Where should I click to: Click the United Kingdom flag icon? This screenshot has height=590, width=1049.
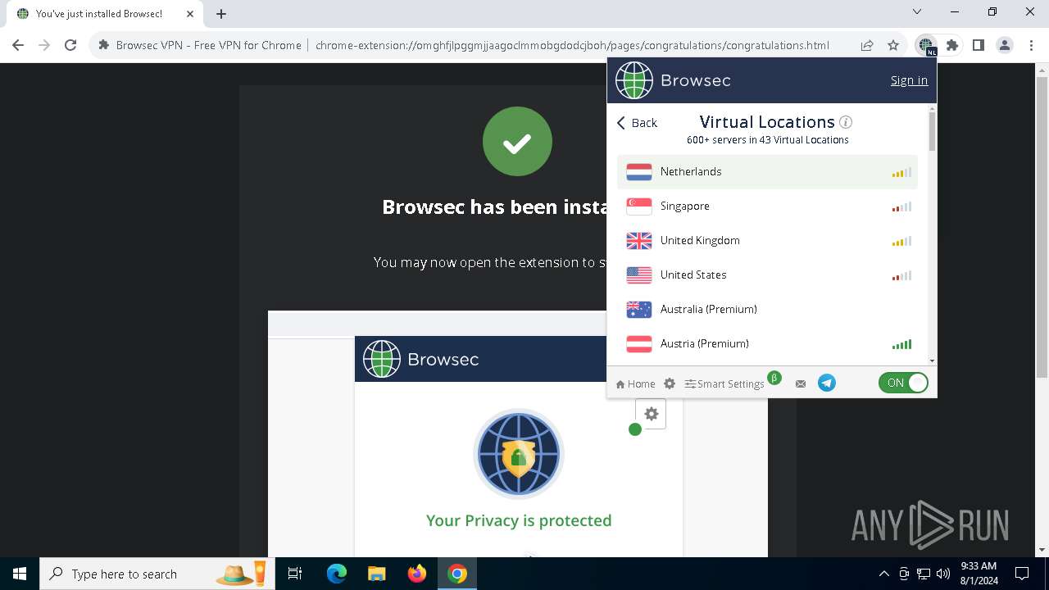click(x=639, y=241)
